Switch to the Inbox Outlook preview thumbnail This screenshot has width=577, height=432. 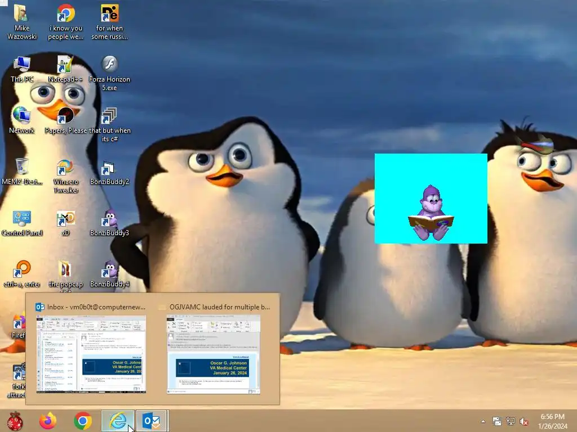pyautogui.click(x=91, y=354)
